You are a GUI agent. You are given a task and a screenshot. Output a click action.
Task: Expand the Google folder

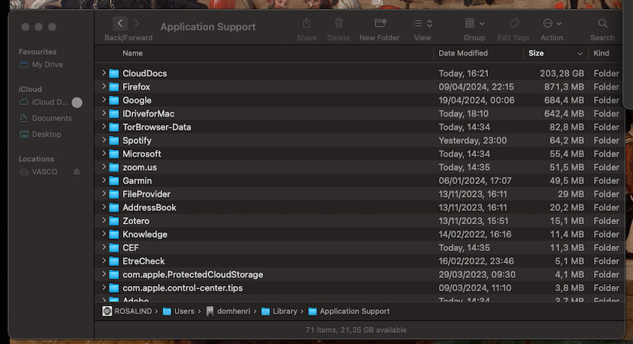pos(103,100)
